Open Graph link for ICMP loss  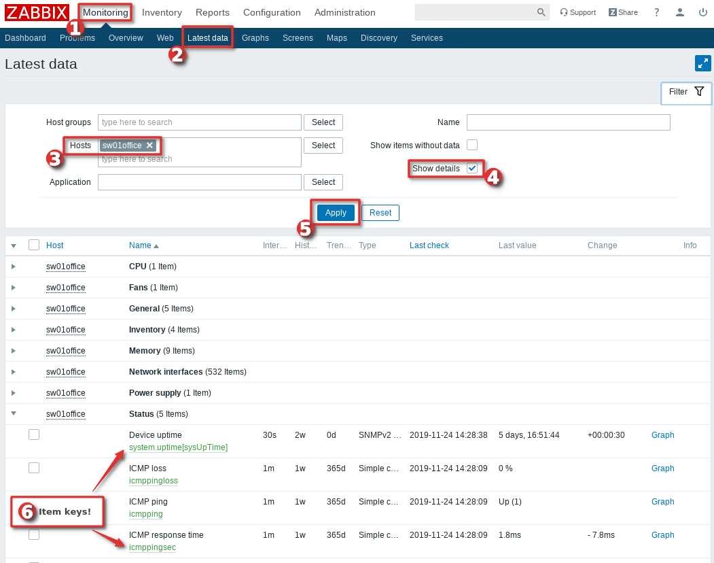point(662,468)
